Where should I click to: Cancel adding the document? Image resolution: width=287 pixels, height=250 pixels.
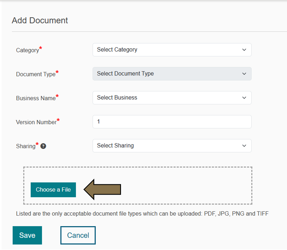pos(78,235)
